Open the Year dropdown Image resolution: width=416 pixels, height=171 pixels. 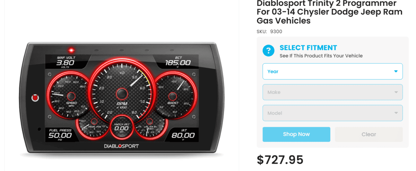332,72
